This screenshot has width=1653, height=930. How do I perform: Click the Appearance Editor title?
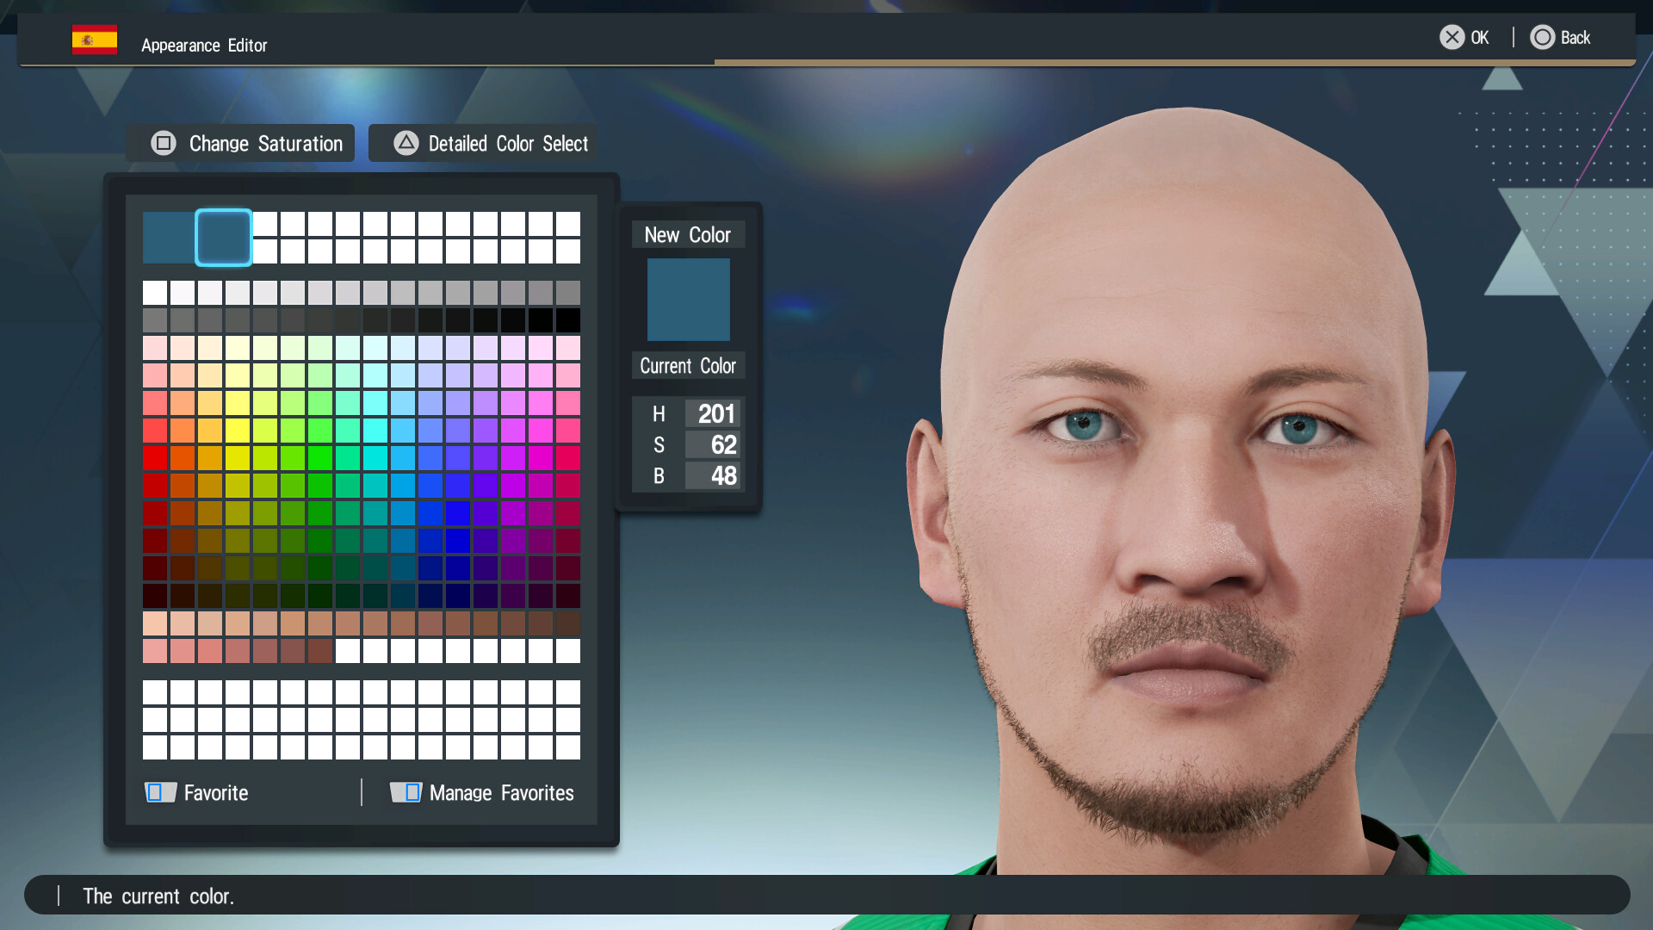(204, 45)
